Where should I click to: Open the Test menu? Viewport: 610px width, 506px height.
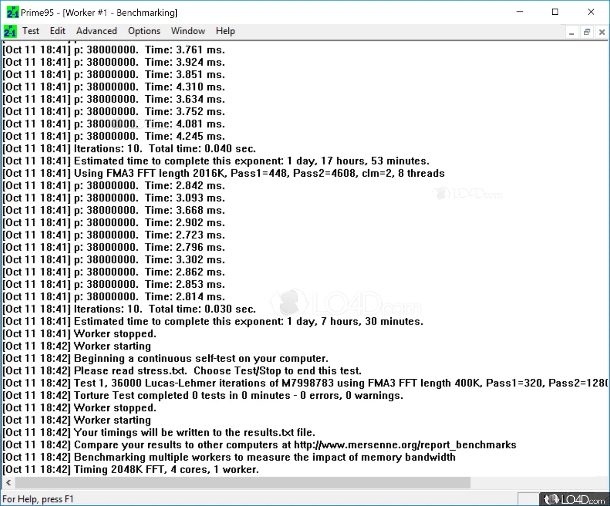(30, 31)
